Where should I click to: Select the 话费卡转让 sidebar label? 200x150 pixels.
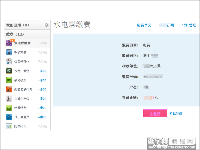click(22, 62)
